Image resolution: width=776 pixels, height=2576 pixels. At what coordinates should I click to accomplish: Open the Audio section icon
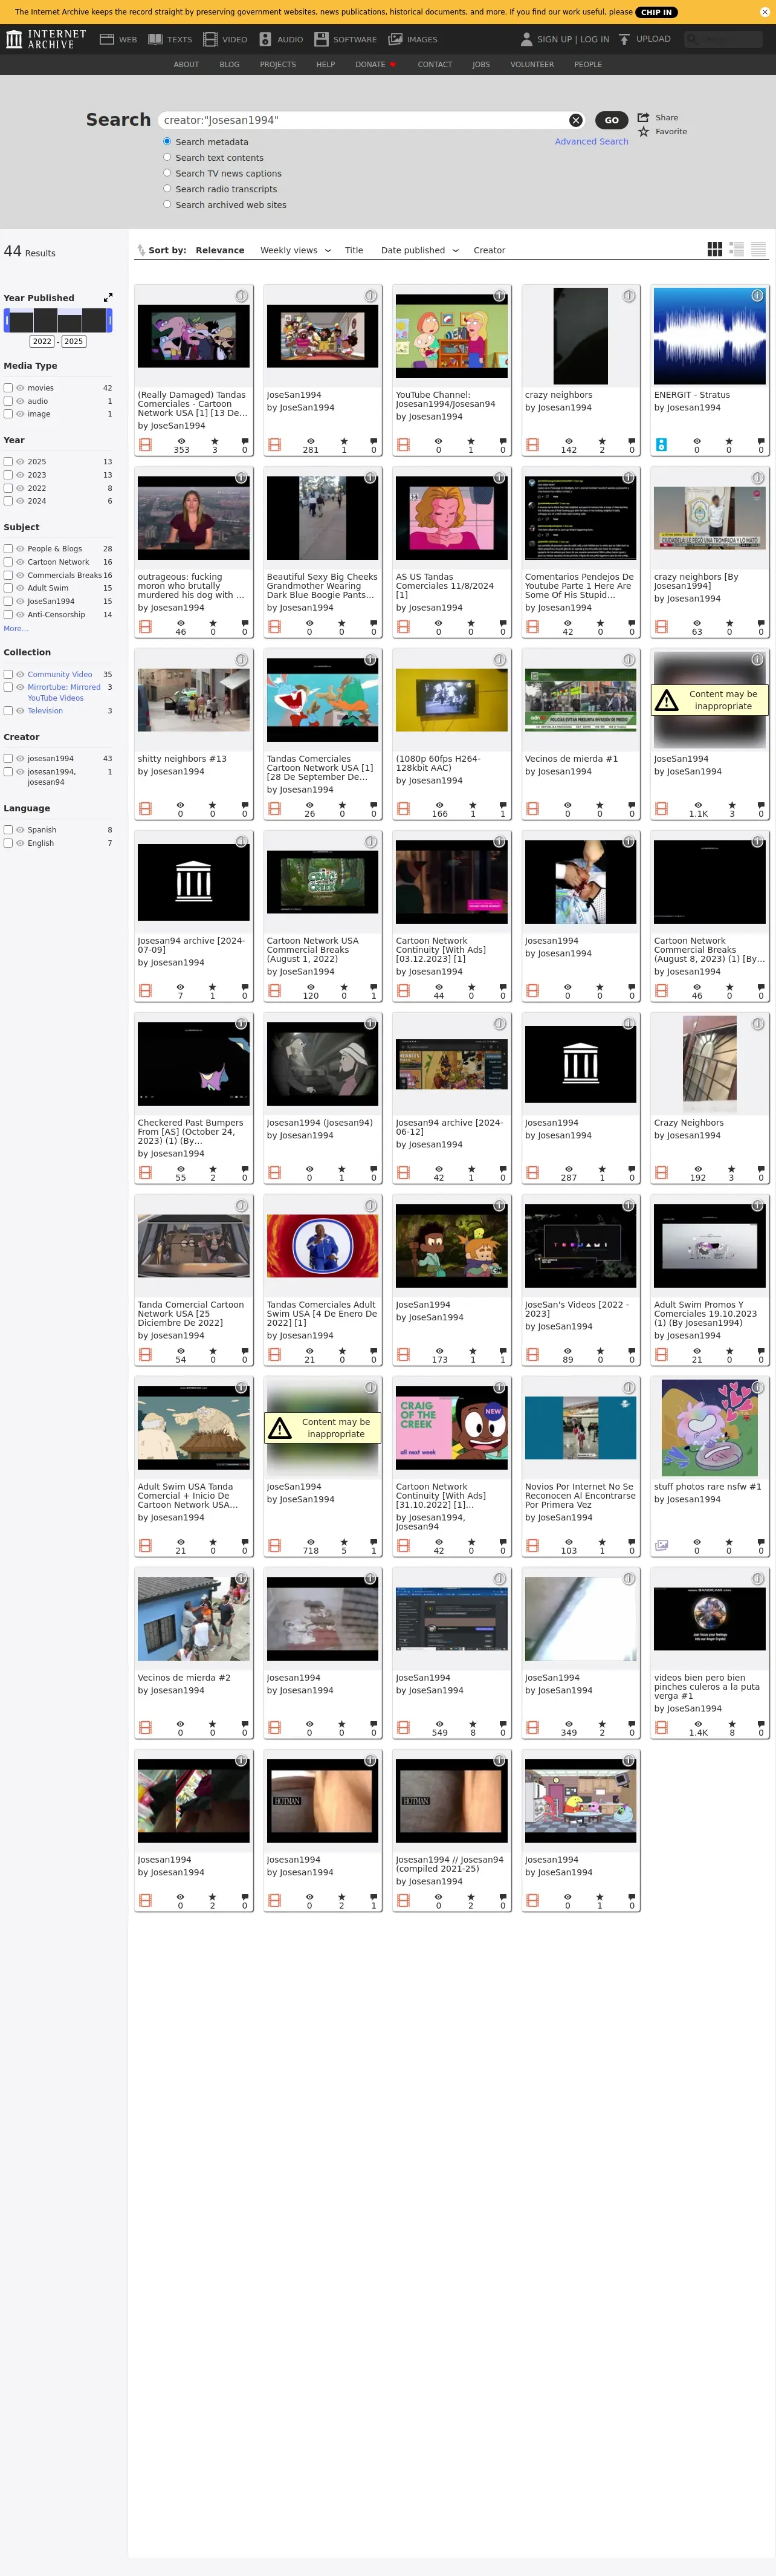(265, 39)
